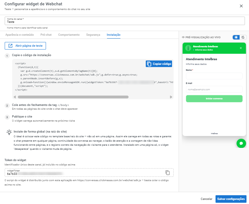Click the info avatar in chat header

(x=188, y=48)
